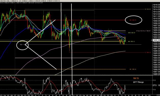Select the orange horizontal line near 1888
This screenshot has width=160, height=96.
(x=63, y=69)
